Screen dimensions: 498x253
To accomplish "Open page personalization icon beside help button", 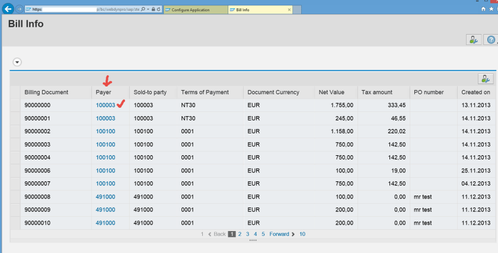I will pos(473,40).
